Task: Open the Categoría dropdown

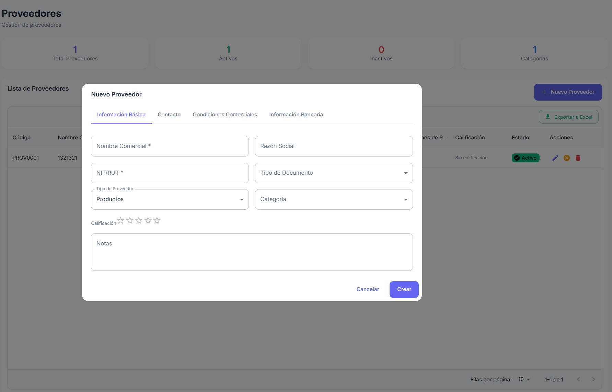Action: click(334, 199)
